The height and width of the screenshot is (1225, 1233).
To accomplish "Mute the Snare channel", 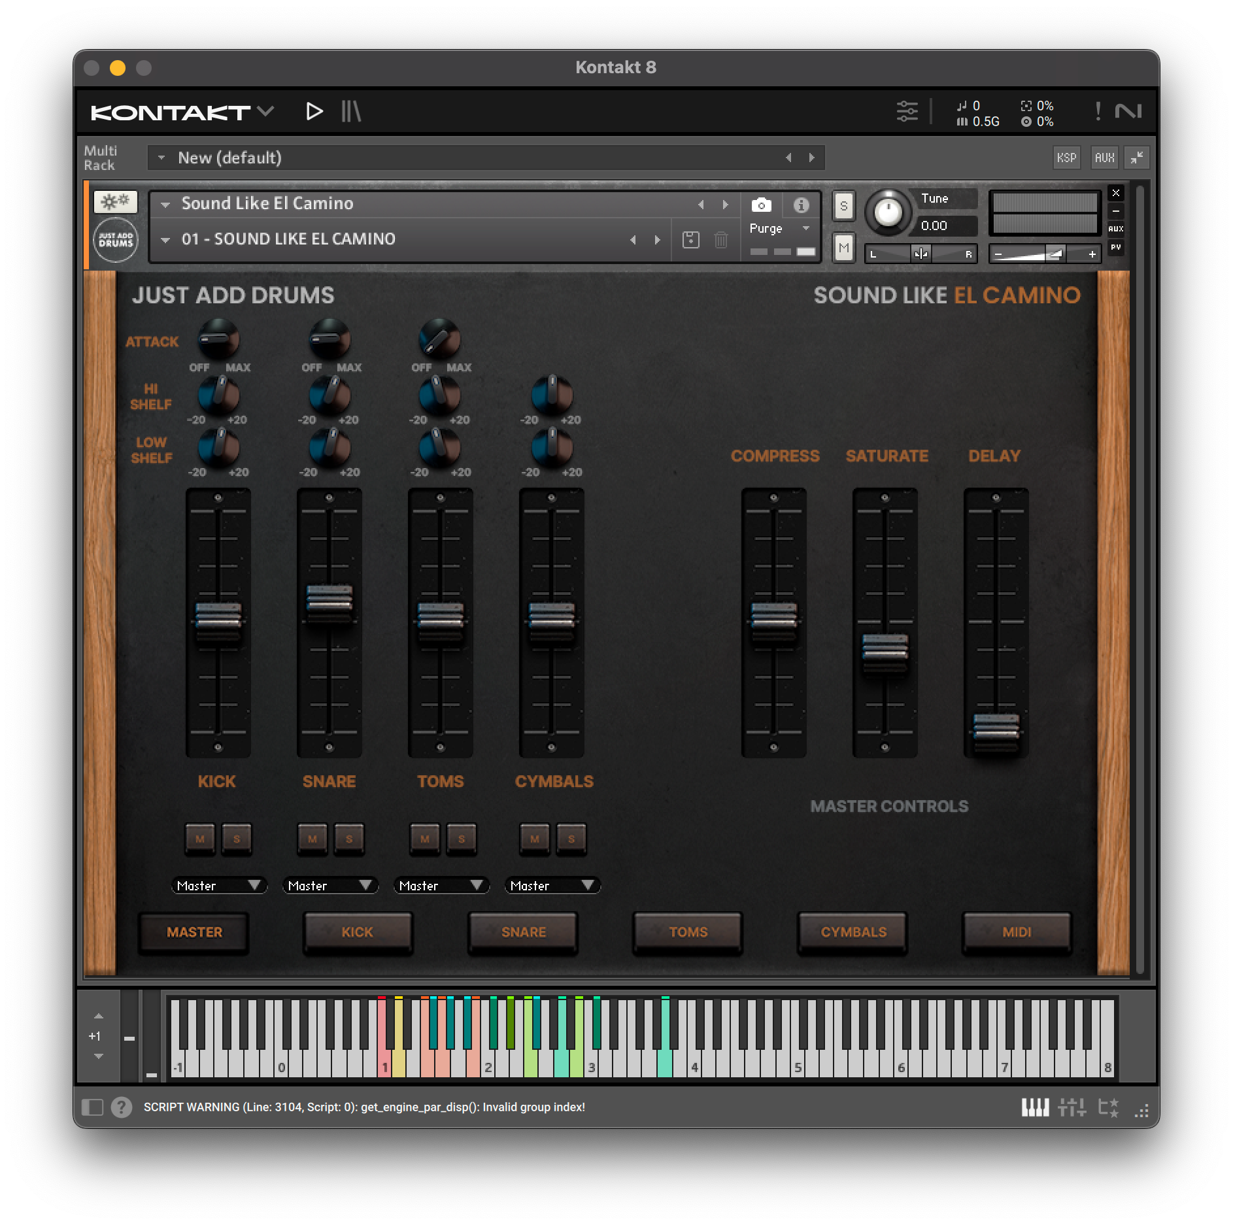I will coord(312,839).
